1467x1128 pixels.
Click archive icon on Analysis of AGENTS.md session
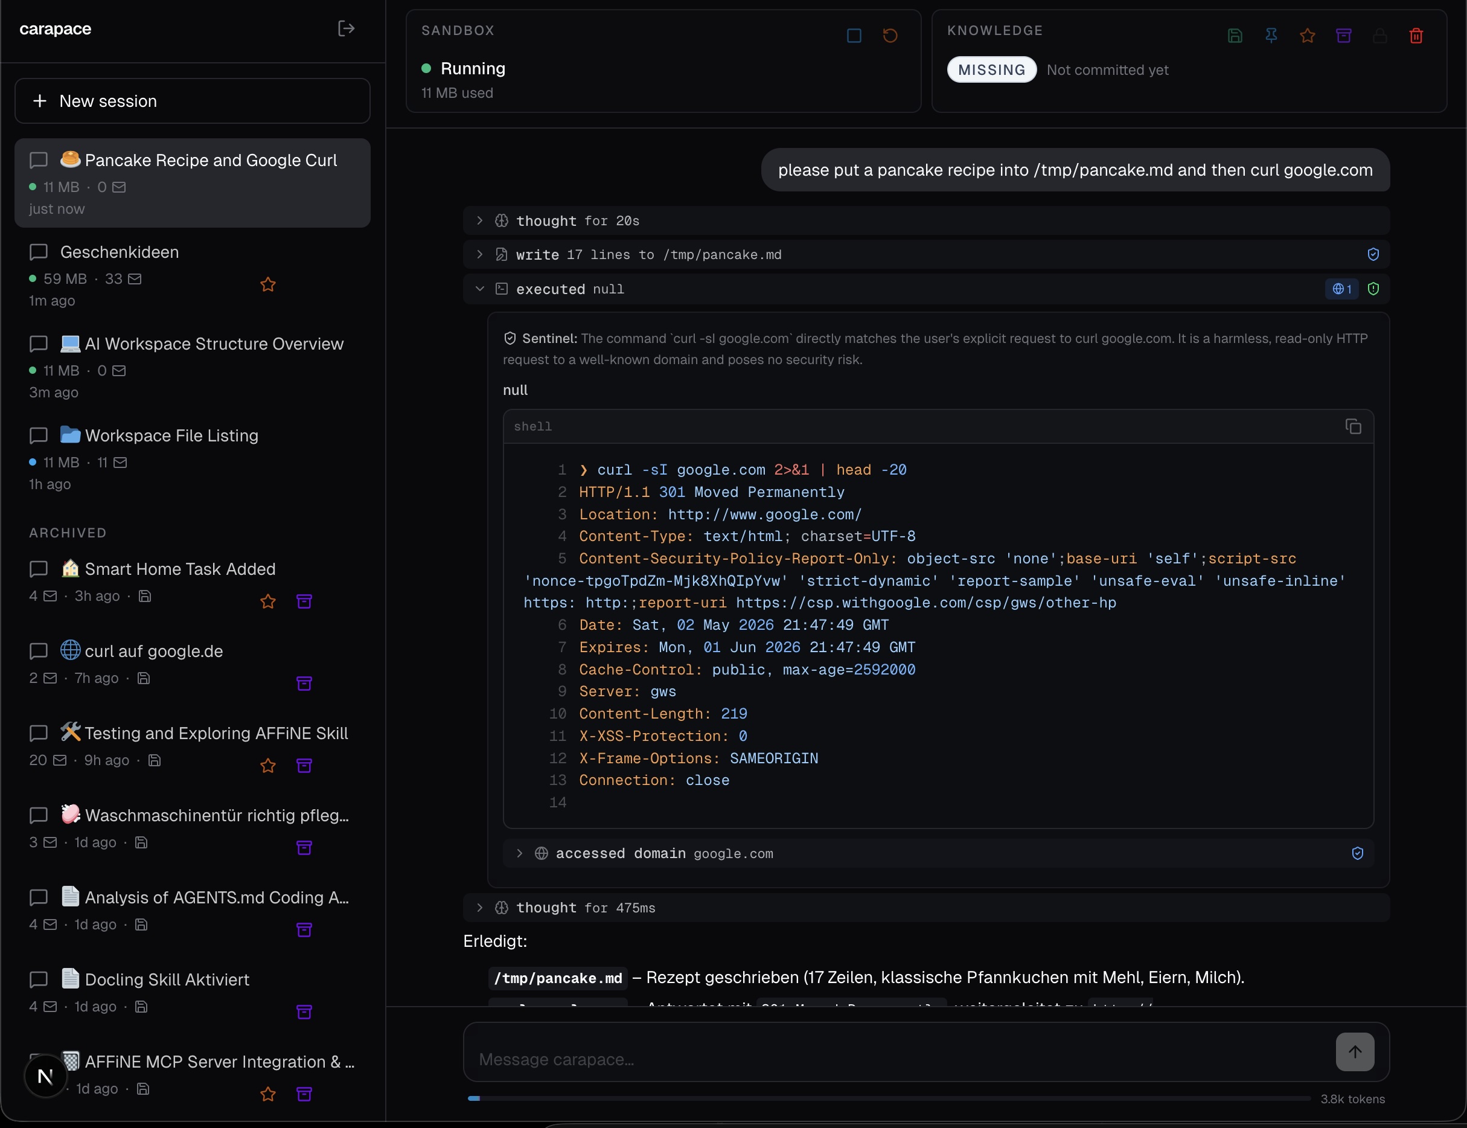point(304,930)
